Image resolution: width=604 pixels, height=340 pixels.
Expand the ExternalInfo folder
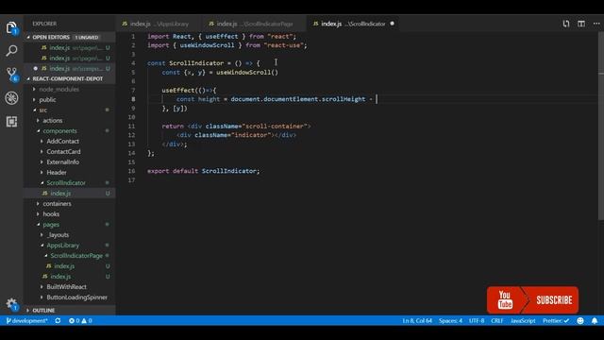pos(69,161)
